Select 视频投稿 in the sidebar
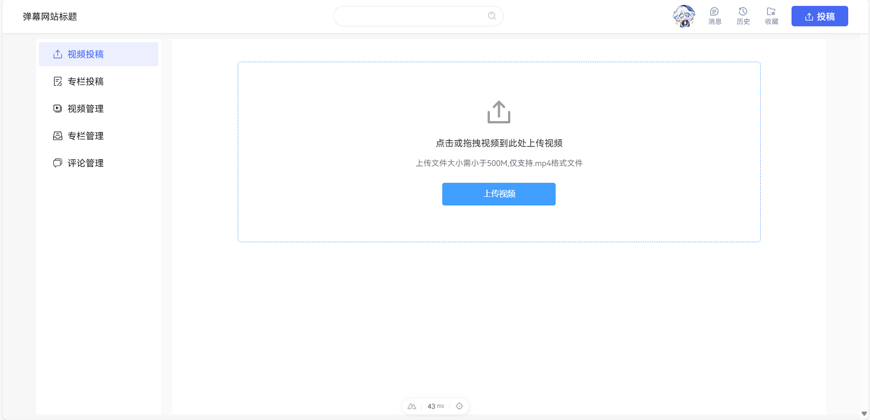870x420 pixels. [x=98, y=54]
